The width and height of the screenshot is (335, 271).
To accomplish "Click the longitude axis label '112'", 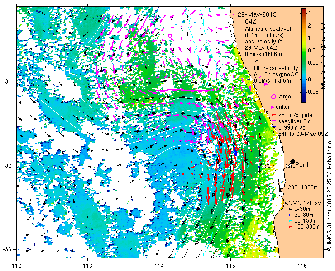I will 17,266.
